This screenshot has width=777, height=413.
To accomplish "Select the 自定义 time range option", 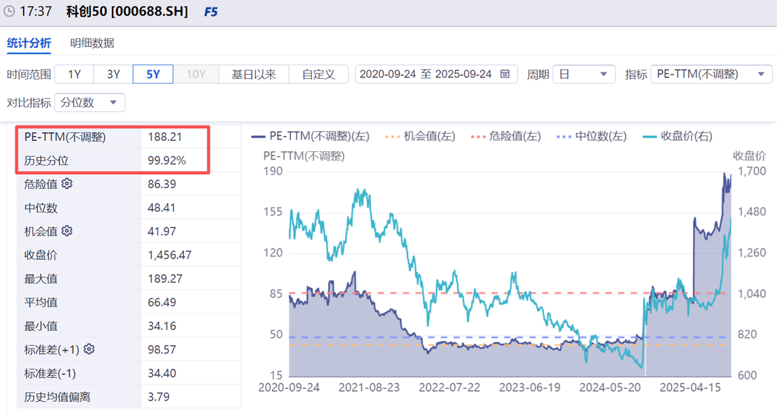I will point(319,74).
